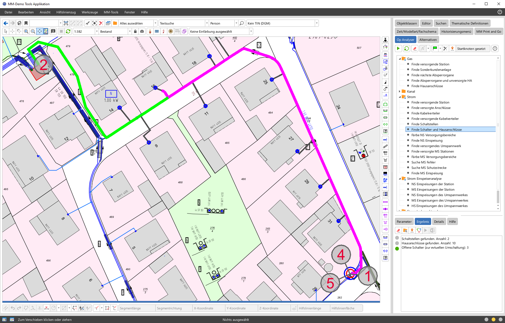Expand the Kanal tree node
The image size is (505, 323).
coord(400,91)
